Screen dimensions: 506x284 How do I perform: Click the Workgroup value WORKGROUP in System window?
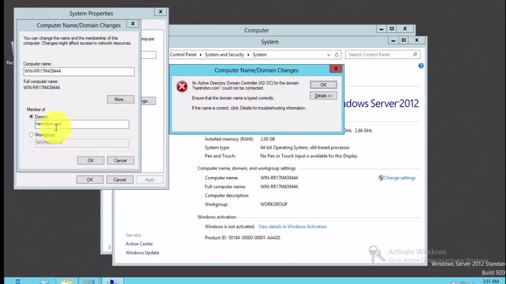274,204
